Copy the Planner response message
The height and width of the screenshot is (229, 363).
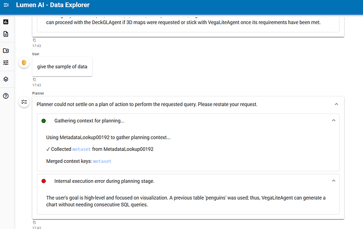pos(35,223)
